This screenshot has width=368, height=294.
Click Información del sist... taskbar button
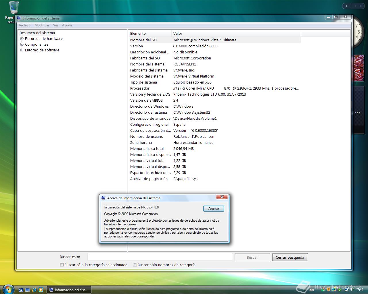(69, 290)
